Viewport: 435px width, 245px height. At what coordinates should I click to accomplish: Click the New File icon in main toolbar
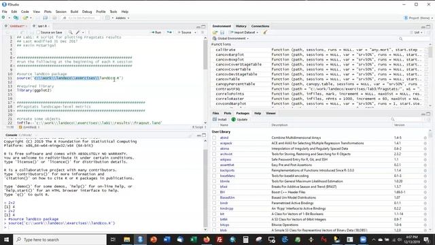[3, 18]
